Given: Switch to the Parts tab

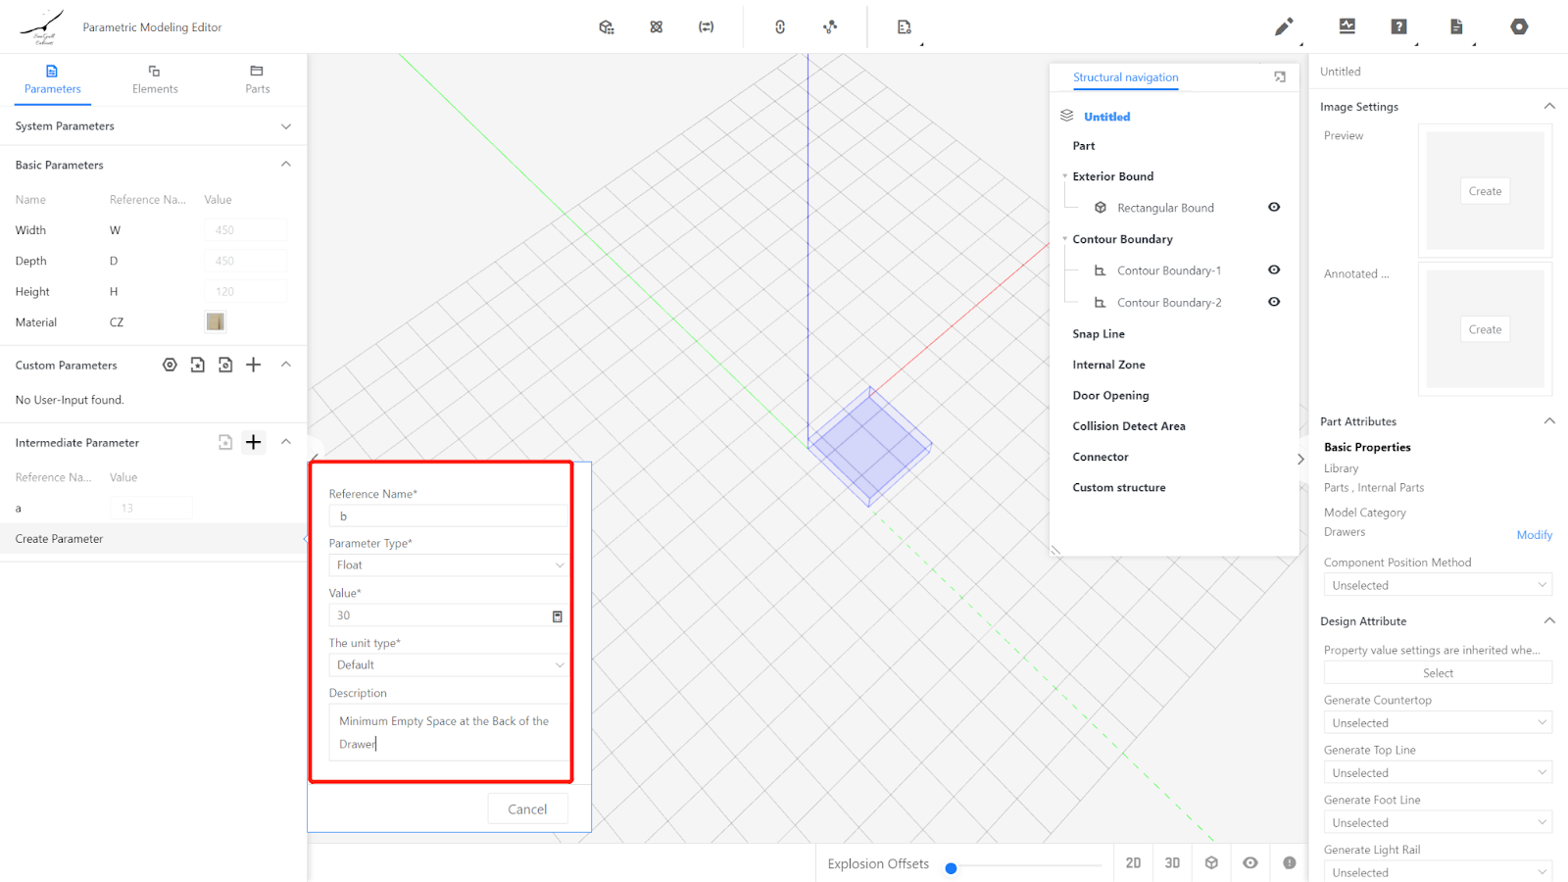Looking at the screenshot, I should coord(257,79).
